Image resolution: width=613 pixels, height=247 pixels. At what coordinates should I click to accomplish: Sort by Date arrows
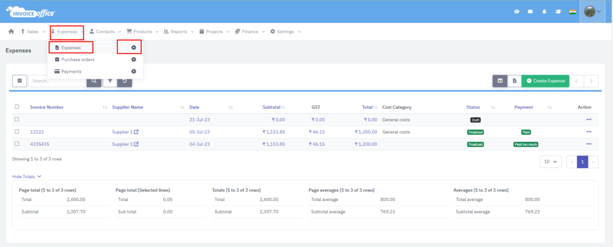230,108
